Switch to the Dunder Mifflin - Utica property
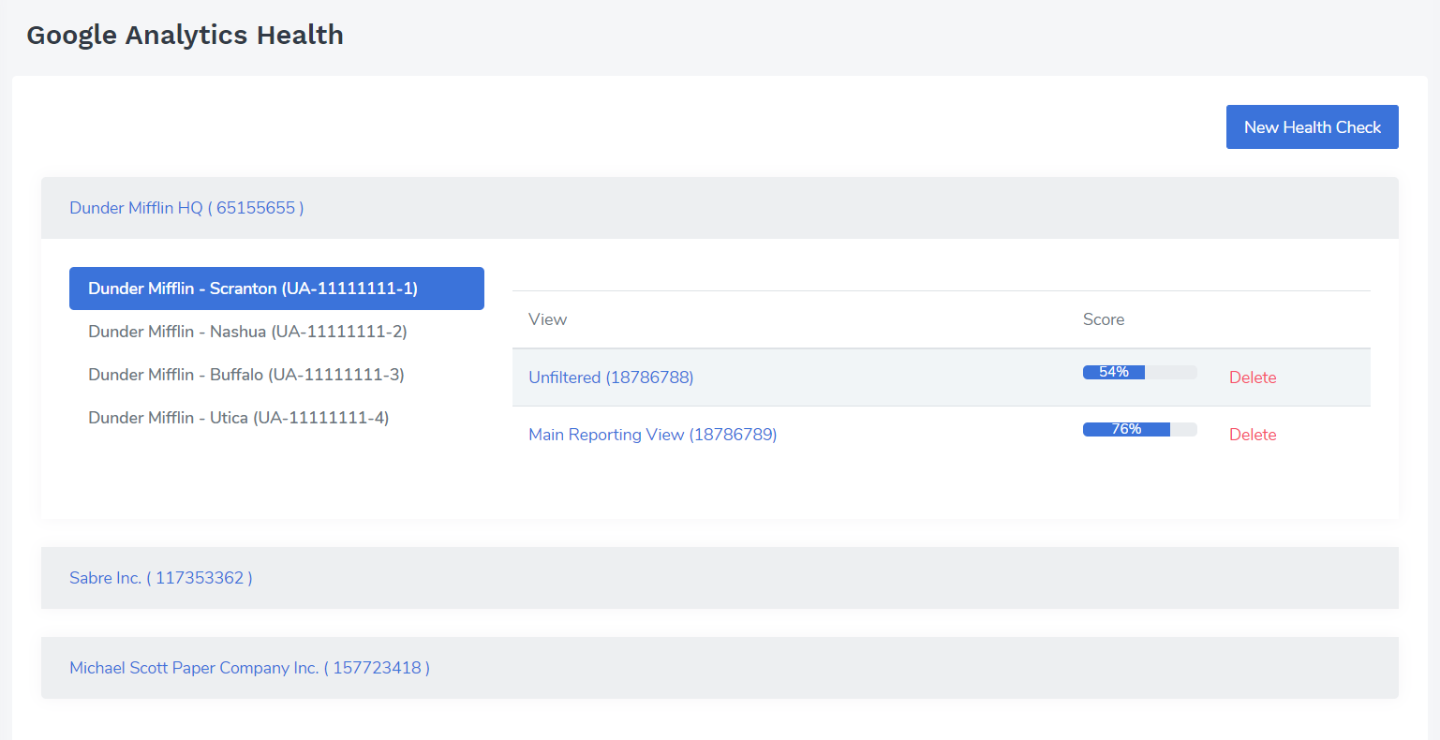This screenshot has height=740, width=1440. (x=276, y=418)
